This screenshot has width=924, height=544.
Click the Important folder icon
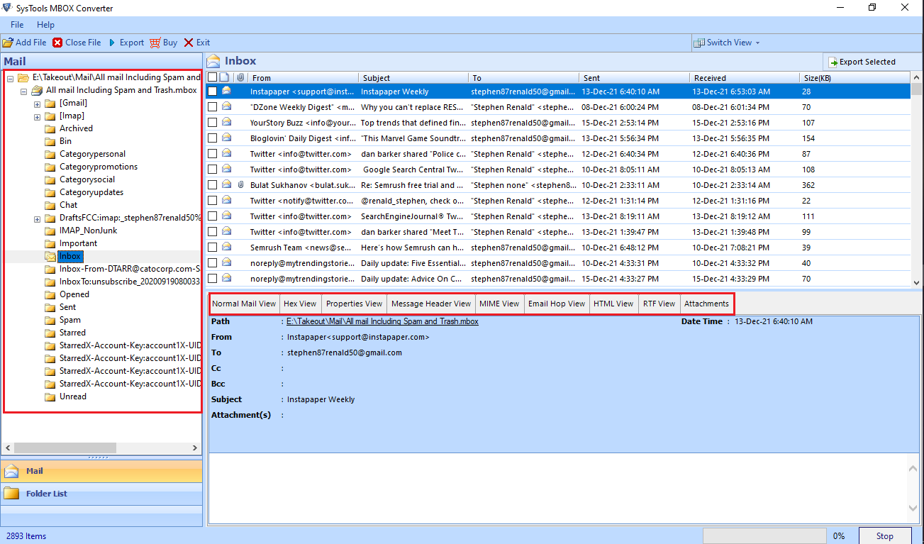[x=50, y=244]
